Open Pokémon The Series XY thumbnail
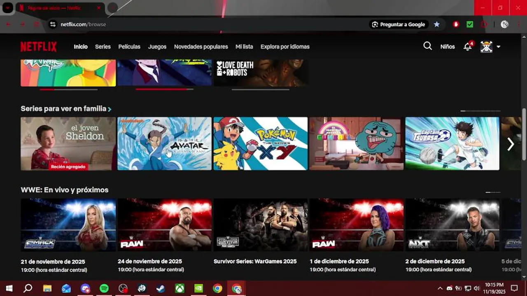This screenshot has height=296, width=527. [x=260, y=143]
